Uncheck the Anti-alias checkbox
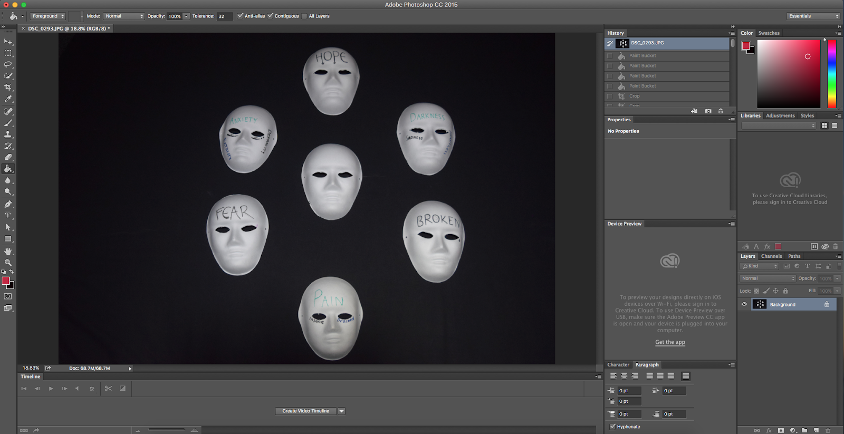This screenshot has height=434, width=844. [x=241, y=16]
